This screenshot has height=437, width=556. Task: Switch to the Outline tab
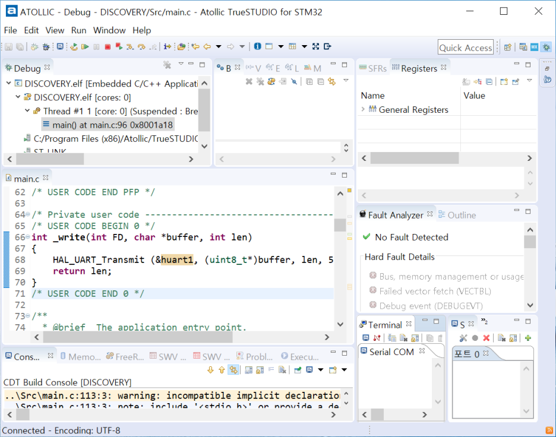tap(457, 215)
